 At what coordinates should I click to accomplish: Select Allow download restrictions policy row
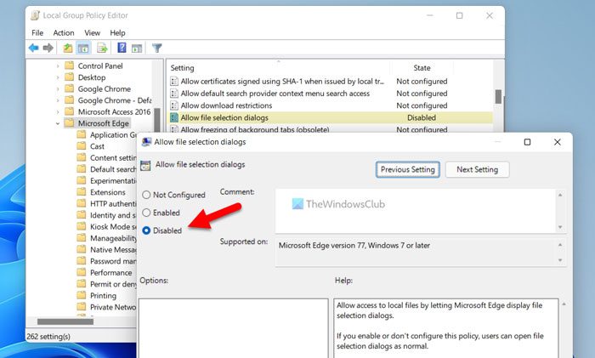pos(330,105)
